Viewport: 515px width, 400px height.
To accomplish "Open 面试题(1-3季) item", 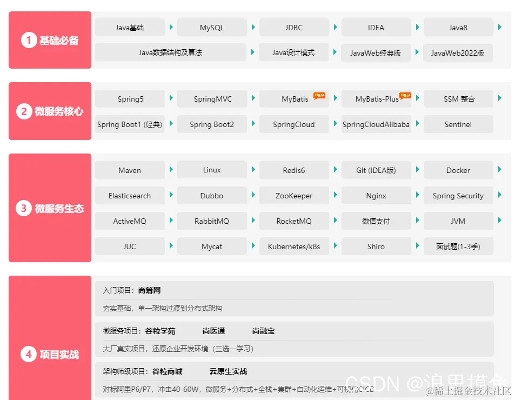I will point(458,246).
